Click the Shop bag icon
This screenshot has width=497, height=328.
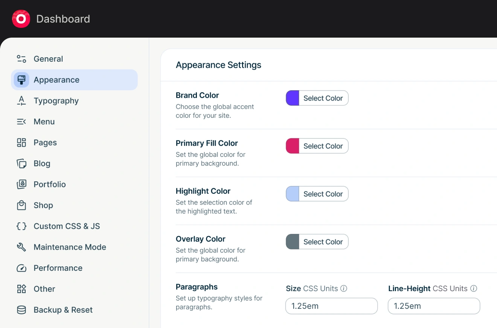(x=21, y=205)
